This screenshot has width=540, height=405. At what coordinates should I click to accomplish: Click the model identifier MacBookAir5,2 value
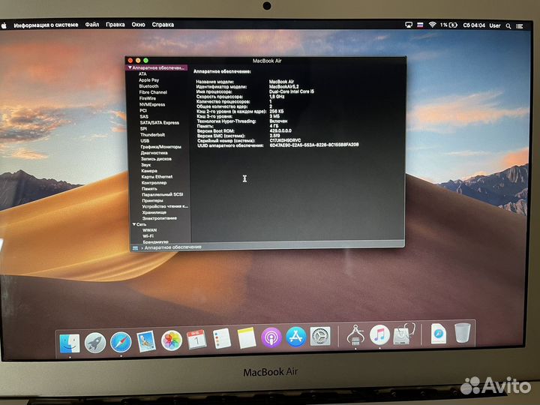(283, 86)
